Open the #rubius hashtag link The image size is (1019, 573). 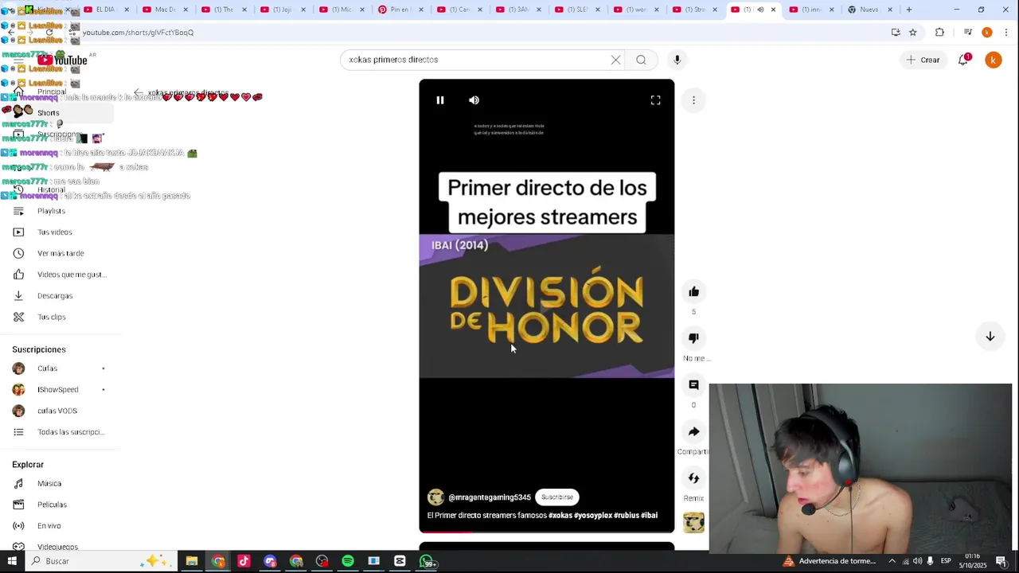click(626, 516)
